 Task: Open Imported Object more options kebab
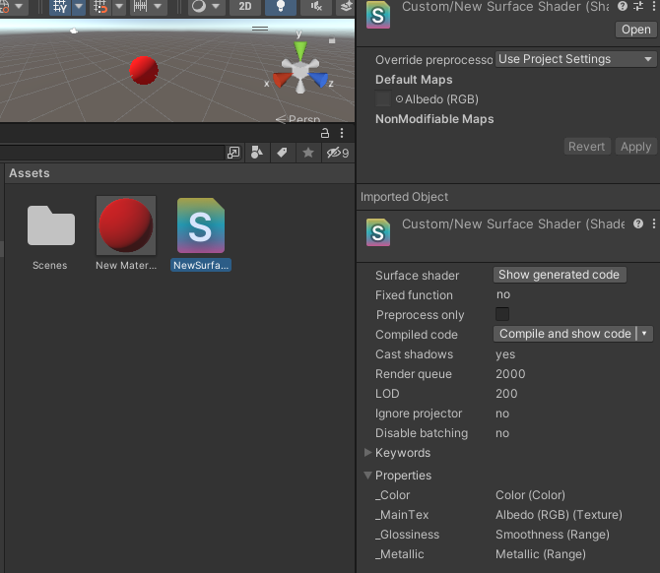pyautogui.click(x=654, y=223)
